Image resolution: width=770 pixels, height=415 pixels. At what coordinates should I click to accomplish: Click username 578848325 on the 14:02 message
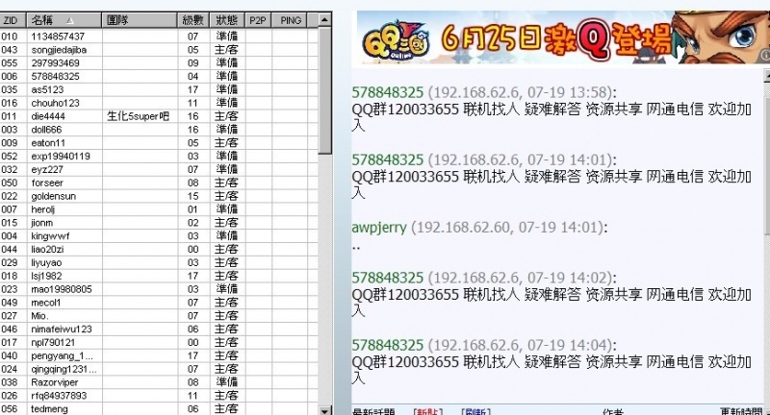[x=388, y=278]
